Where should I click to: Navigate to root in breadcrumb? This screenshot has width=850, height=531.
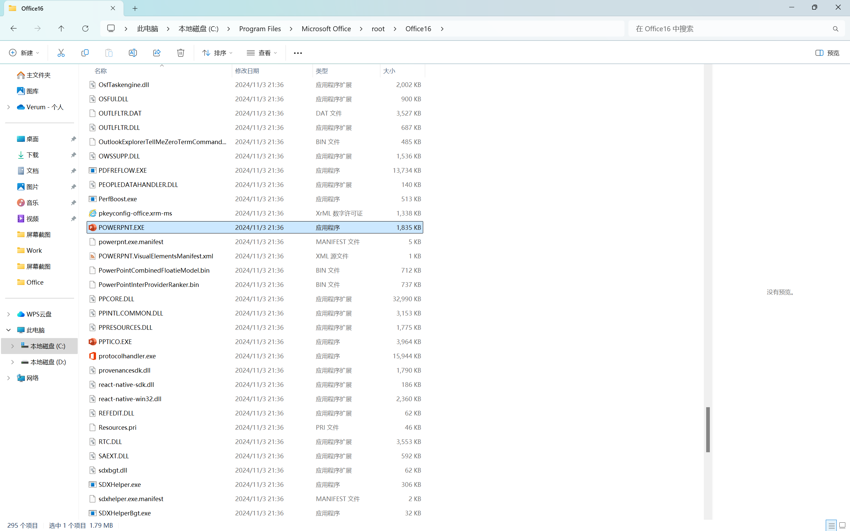coord(378,29)
